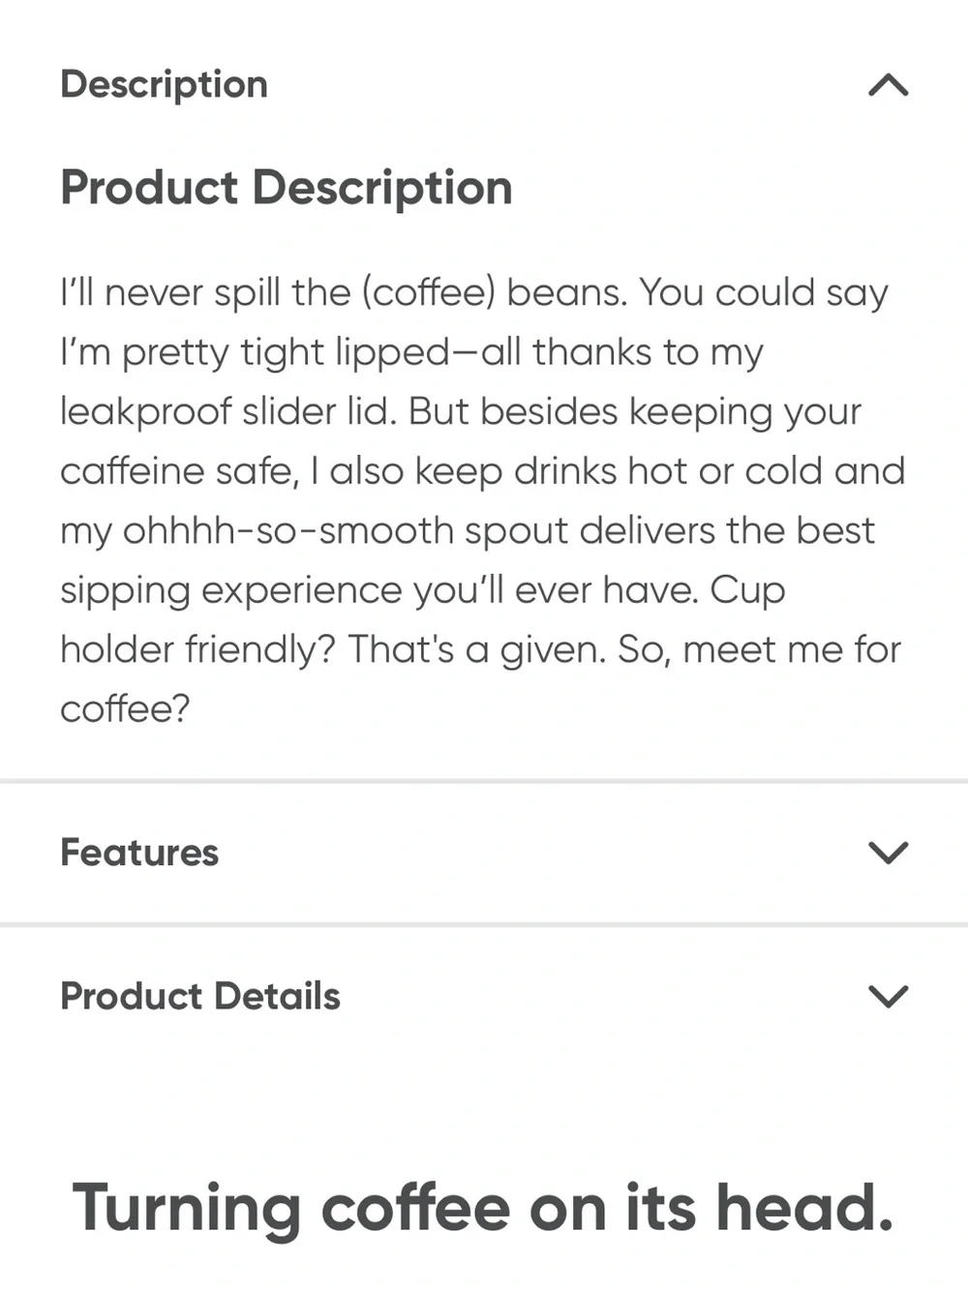
Task: Click the closing word 'coffee?' in the description
Action: 125,709
